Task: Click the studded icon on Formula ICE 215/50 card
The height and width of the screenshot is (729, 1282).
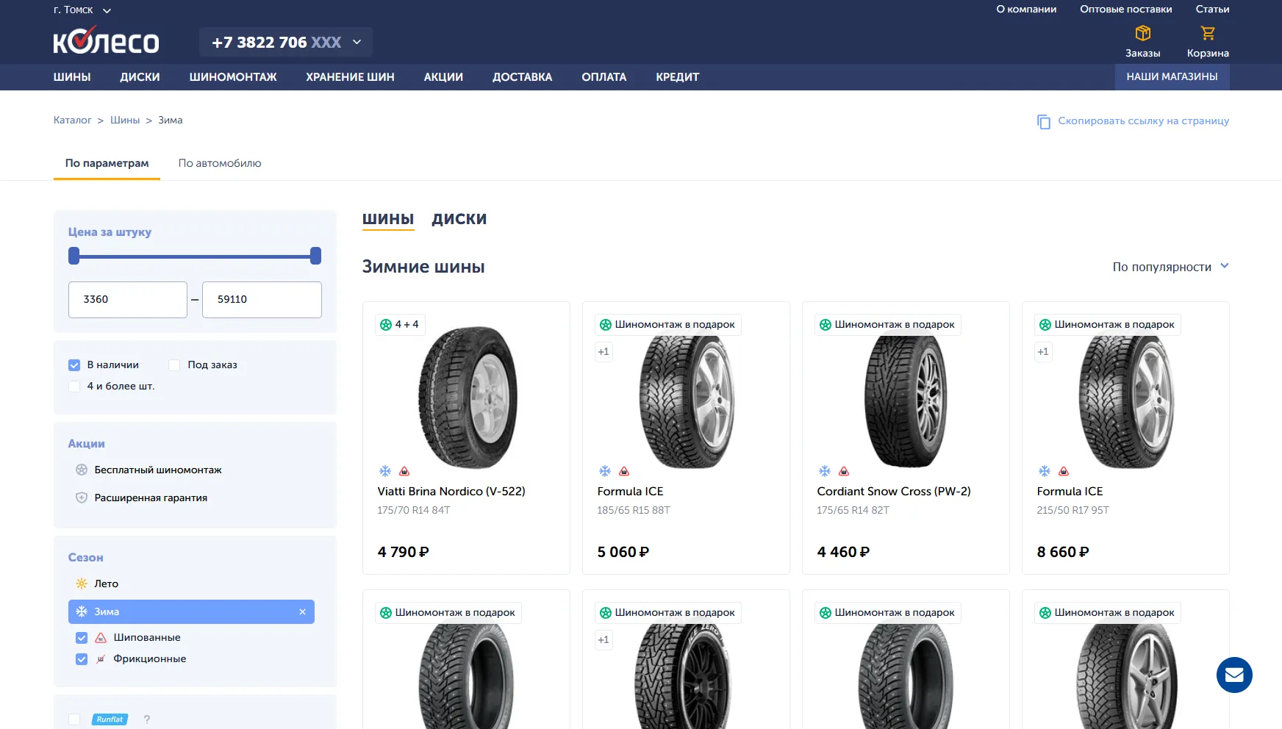Action: coord(1064,471)
